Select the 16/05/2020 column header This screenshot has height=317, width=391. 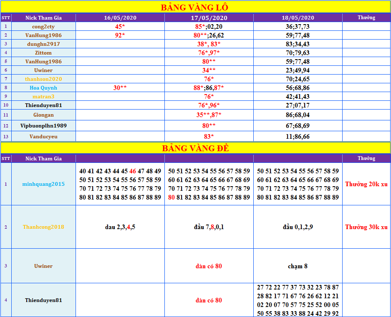[120, 17]
